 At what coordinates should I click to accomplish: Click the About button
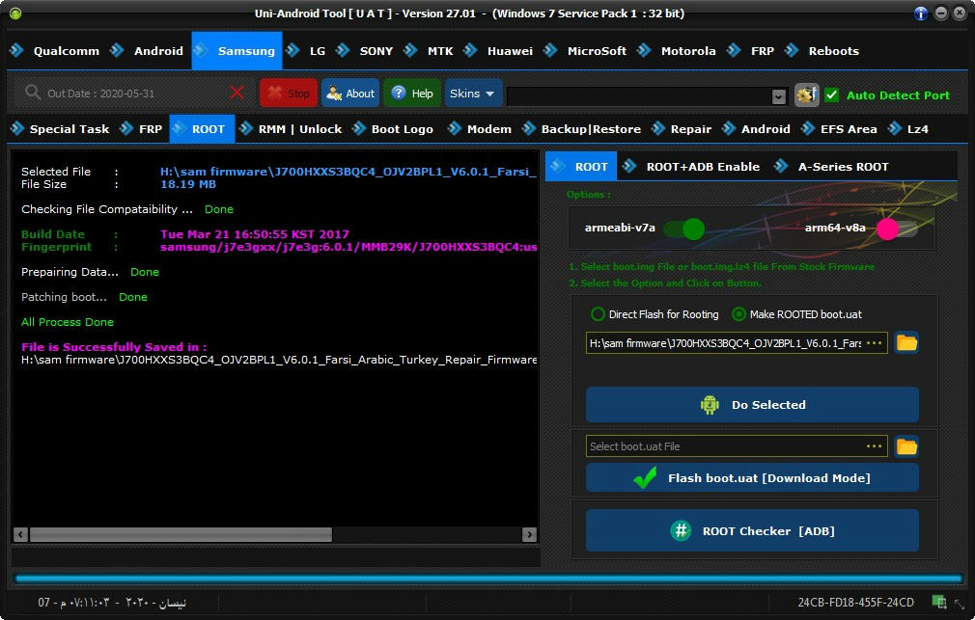(x=350, y=94)
